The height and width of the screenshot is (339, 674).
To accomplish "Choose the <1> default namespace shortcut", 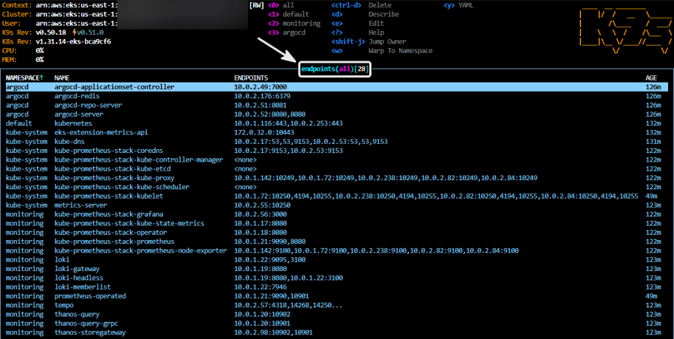I will click(x=288, y=14).
